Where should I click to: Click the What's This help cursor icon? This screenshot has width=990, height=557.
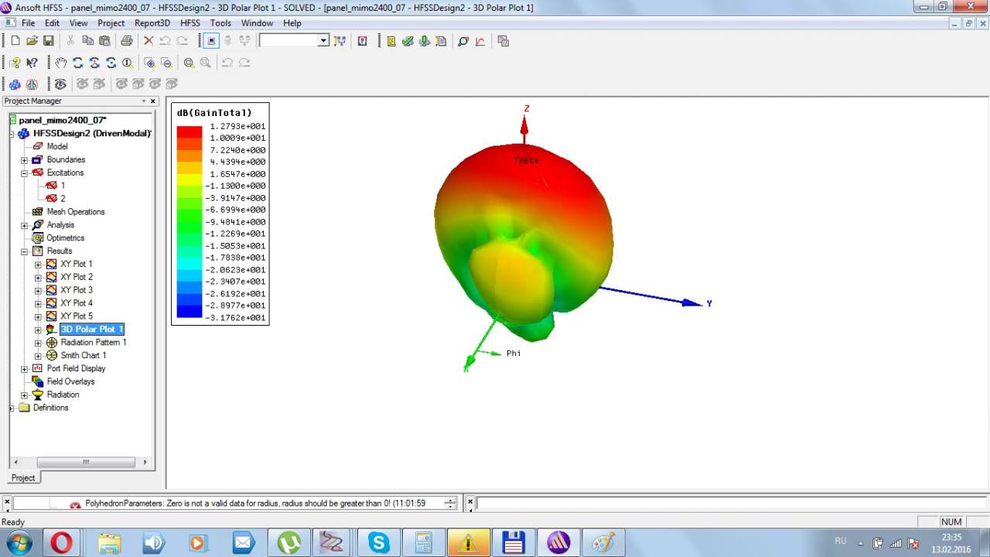click(x=32, y=63)
